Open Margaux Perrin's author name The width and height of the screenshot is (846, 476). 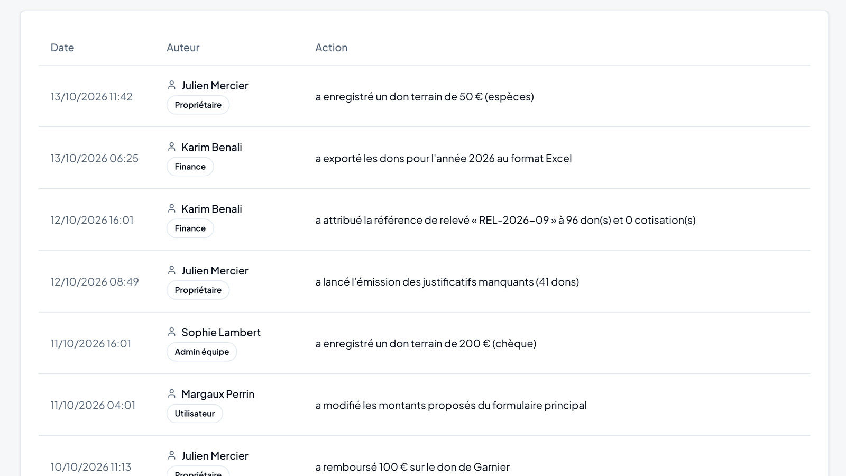pos(218,394)
